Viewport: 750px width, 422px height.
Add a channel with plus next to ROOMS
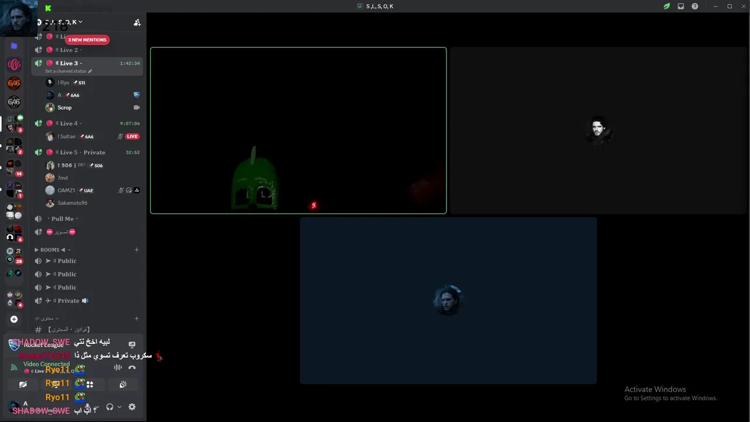coord(137,250)
